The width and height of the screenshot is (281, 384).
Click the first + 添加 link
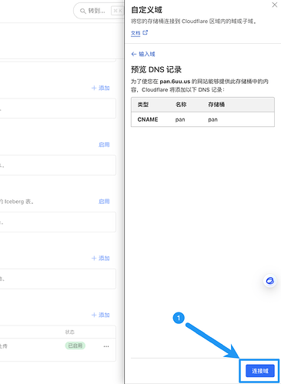pos(101,88)
